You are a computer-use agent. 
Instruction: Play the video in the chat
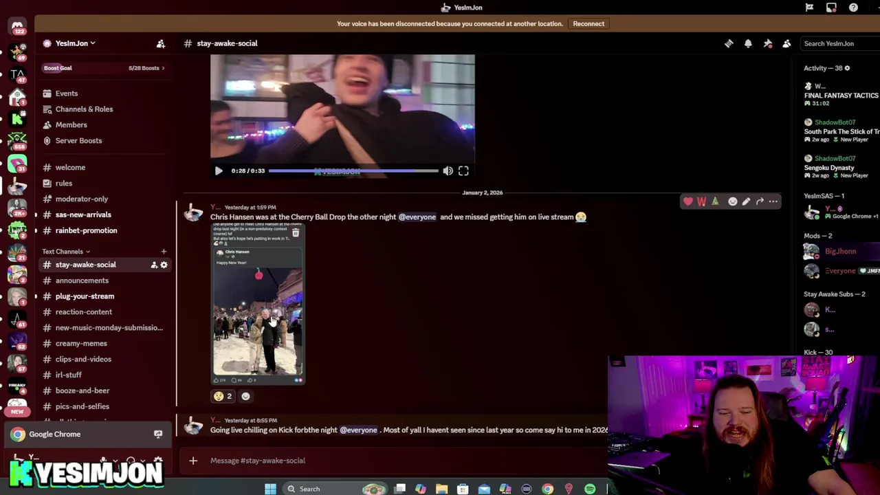[x=219, y=170]
